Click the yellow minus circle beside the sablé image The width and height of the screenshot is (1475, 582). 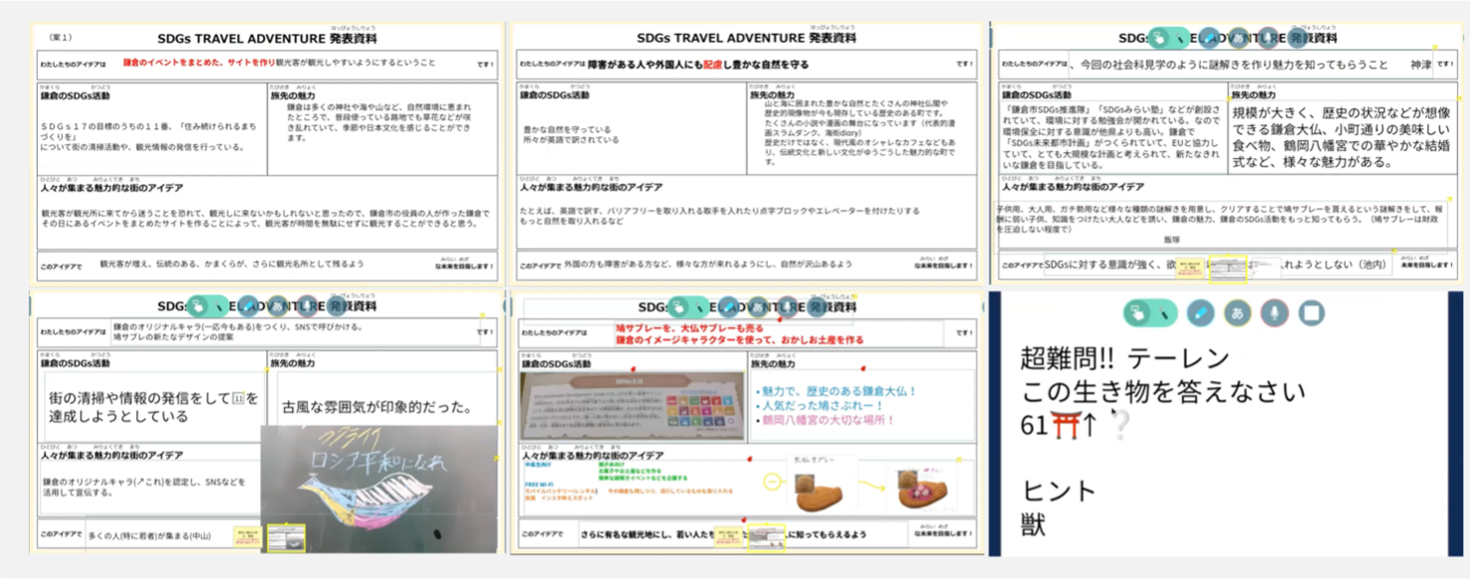point(773,482)
